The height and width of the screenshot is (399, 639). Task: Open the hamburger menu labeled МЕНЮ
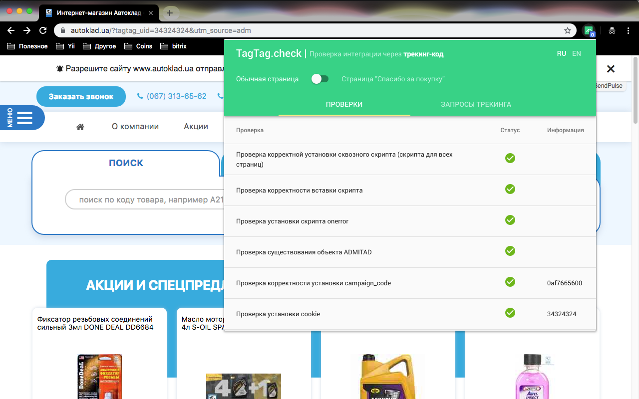pyautogui.click(x=22, y=118)
